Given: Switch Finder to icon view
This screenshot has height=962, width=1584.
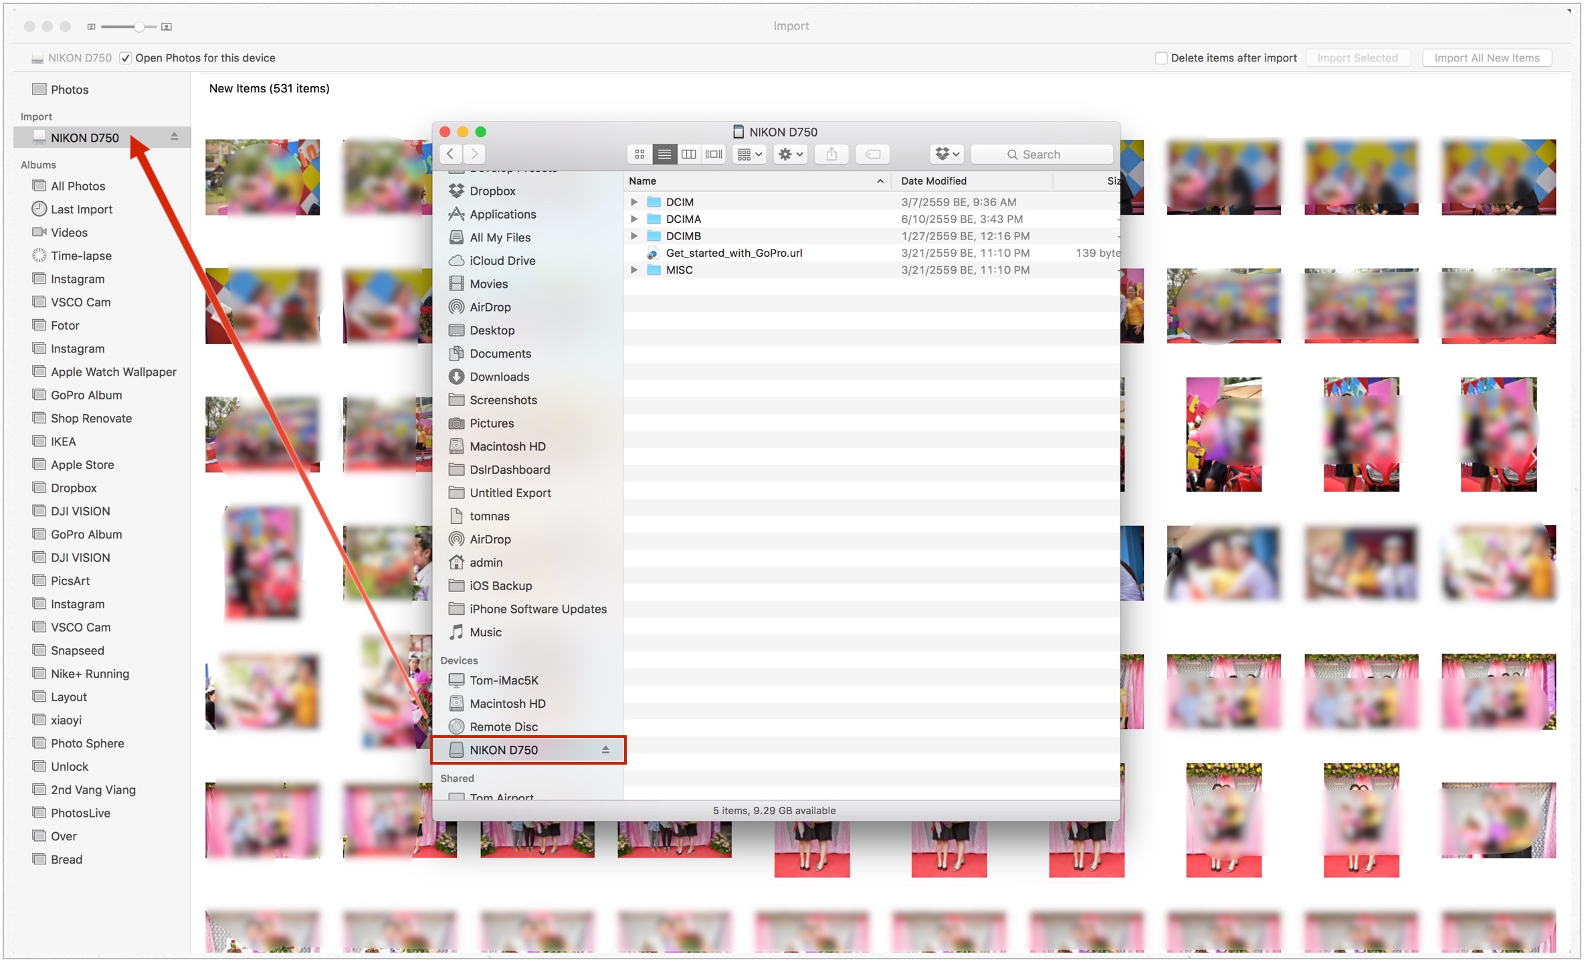Looking at the screenshot, I should [x=639, y=154].
